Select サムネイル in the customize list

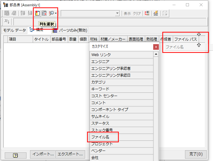tap(122, 117)
